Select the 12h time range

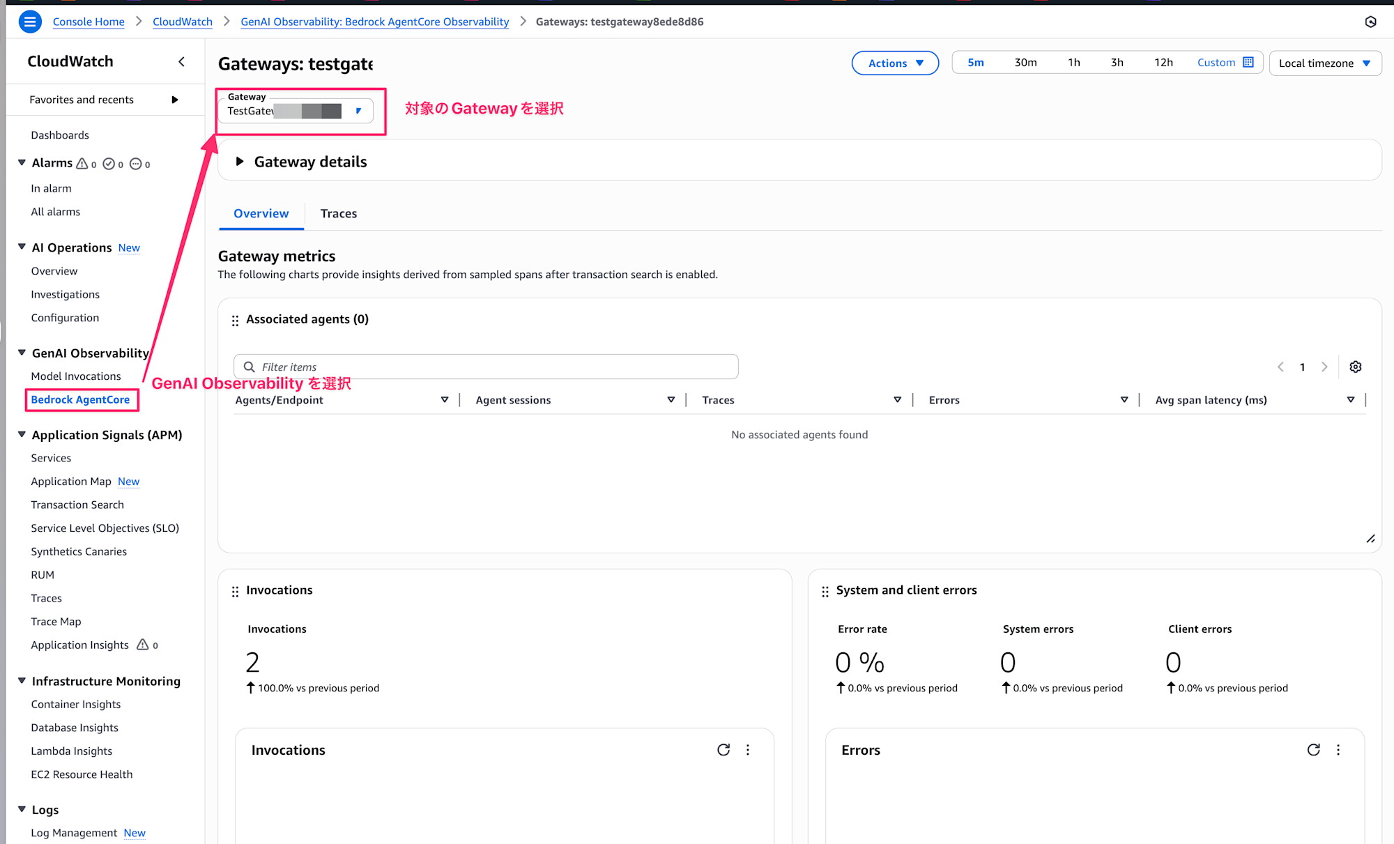[x=1163, y=63]
